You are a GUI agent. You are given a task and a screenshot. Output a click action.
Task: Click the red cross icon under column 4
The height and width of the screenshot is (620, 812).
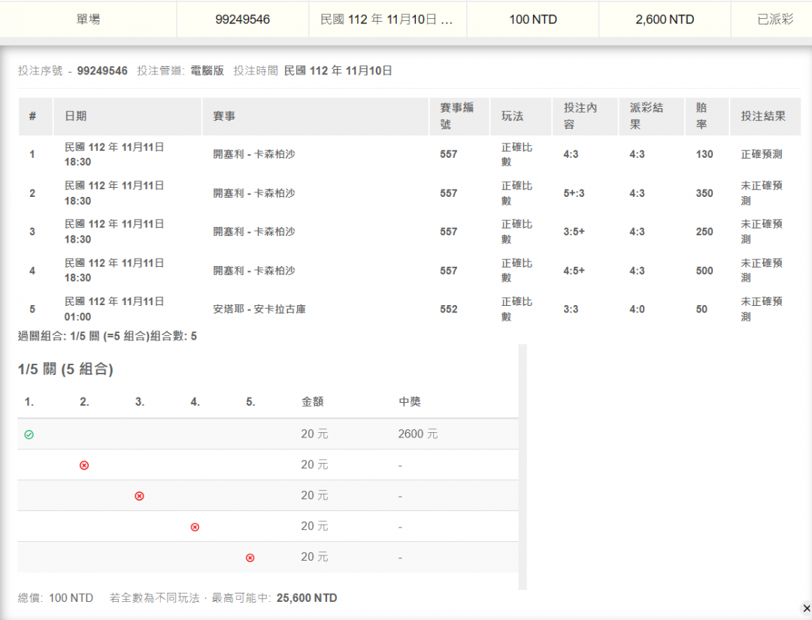(x=195, y=527)
